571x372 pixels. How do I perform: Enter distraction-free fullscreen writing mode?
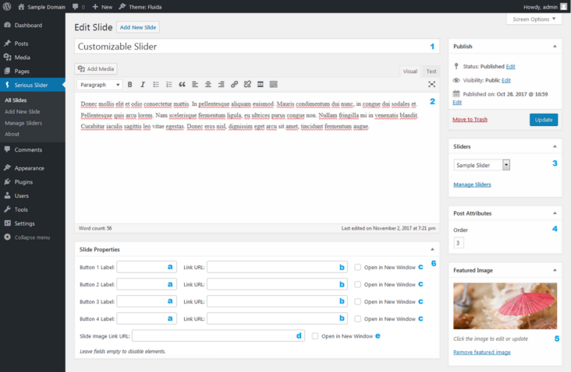click(x=431, y=84)
